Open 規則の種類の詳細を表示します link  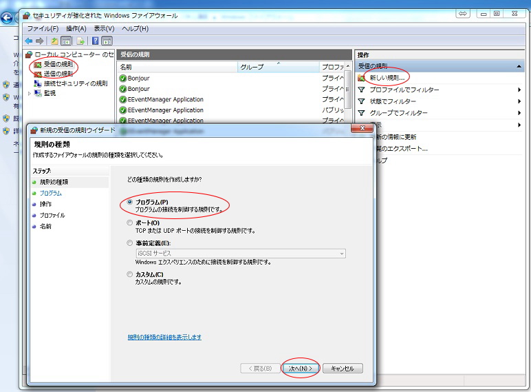(164, 337)
